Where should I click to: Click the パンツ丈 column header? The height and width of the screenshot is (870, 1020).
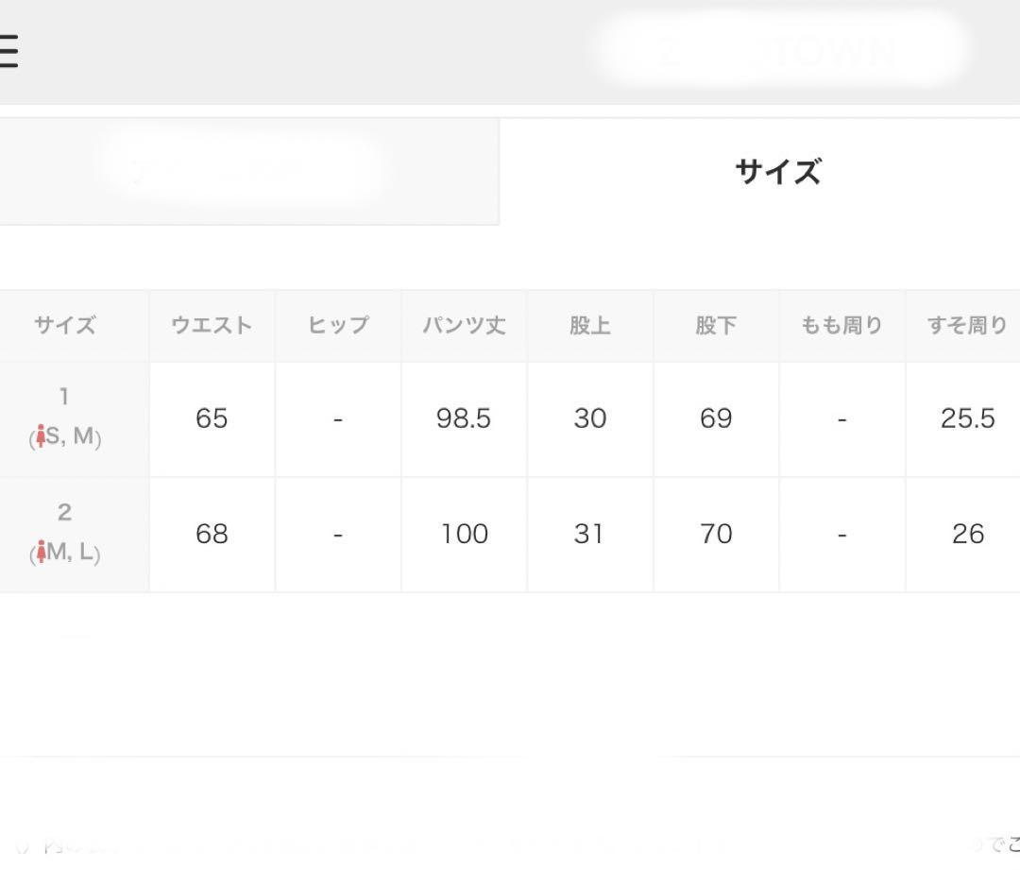click(x=465, y=325)
